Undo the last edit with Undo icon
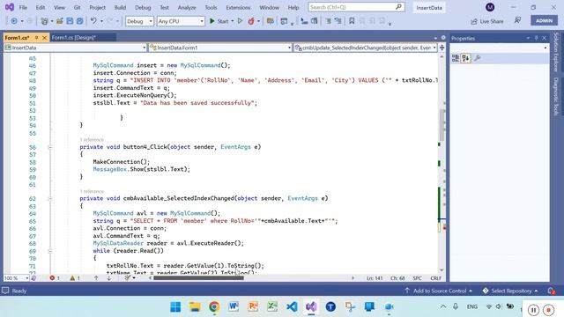The width and height of the screenshot is (564, 317). pos(93,21)
